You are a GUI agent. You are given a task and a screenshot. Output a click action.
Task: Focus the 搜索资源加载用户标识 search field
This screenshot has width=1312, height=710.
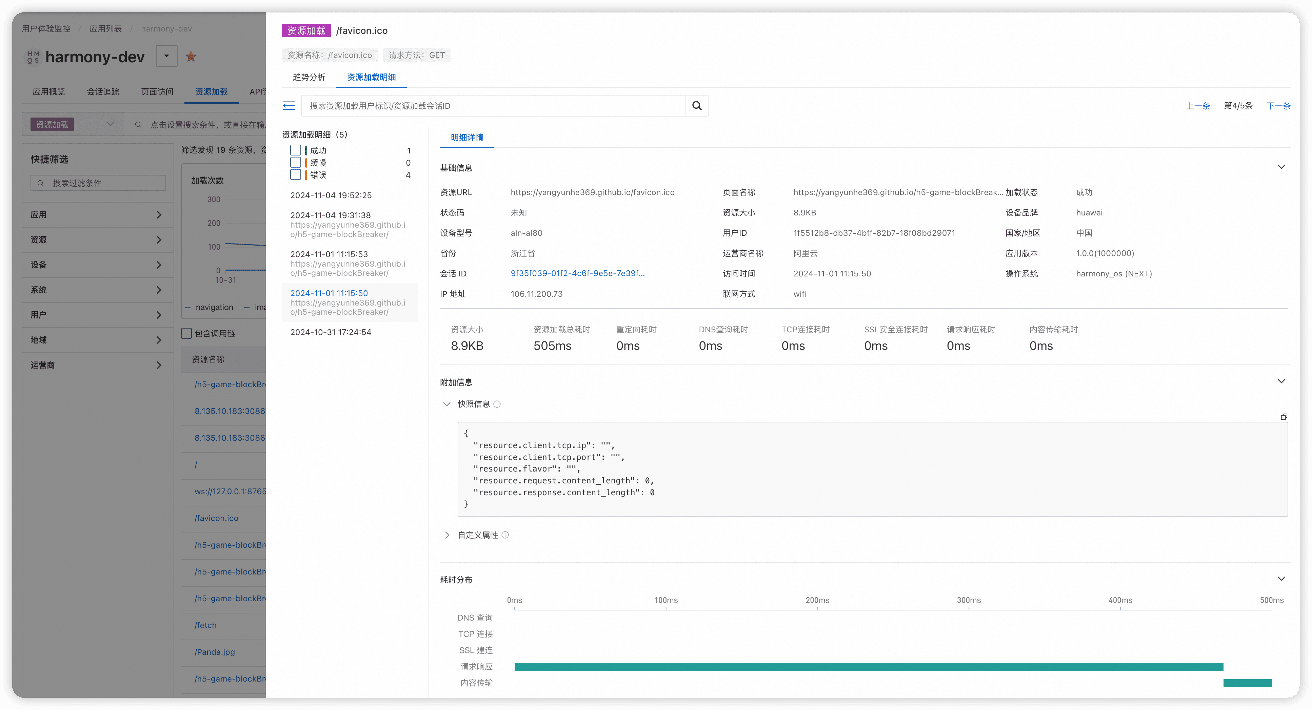493,106
